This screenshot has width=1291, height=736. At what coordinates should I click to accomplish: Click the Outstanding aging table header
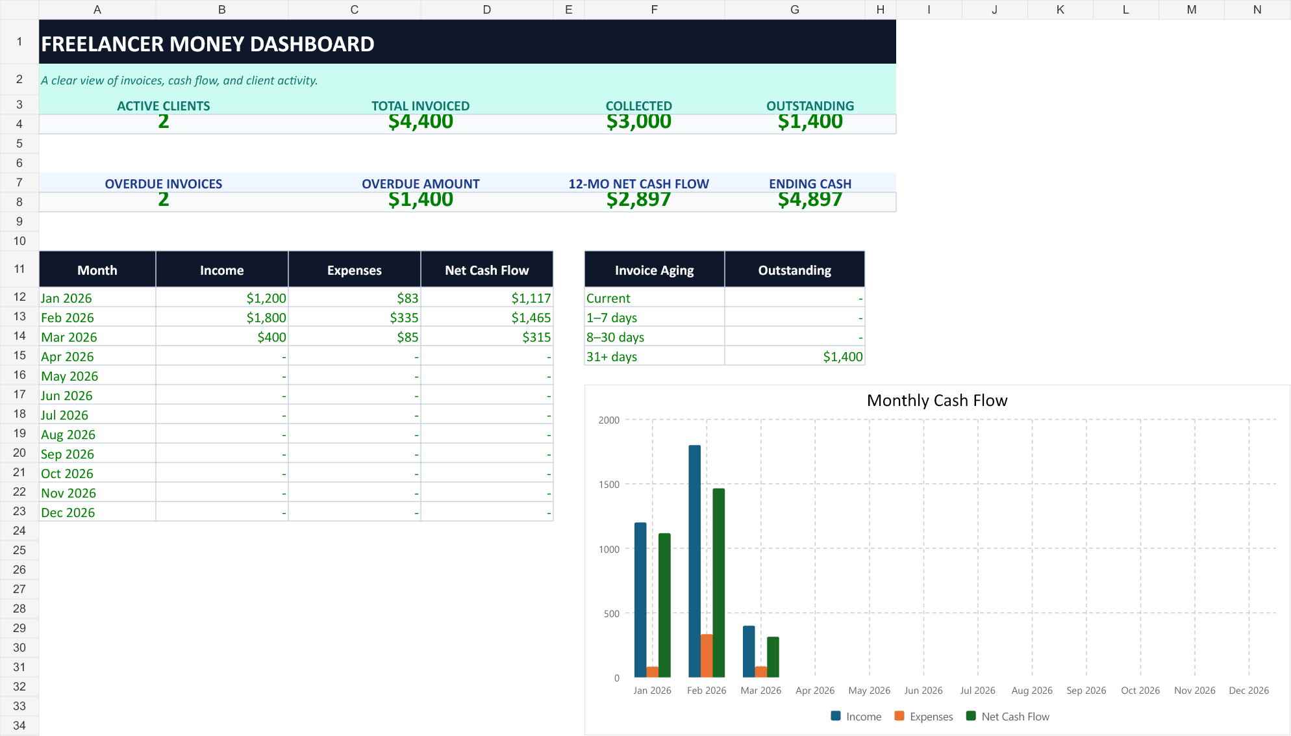click(x=795, y=270)
